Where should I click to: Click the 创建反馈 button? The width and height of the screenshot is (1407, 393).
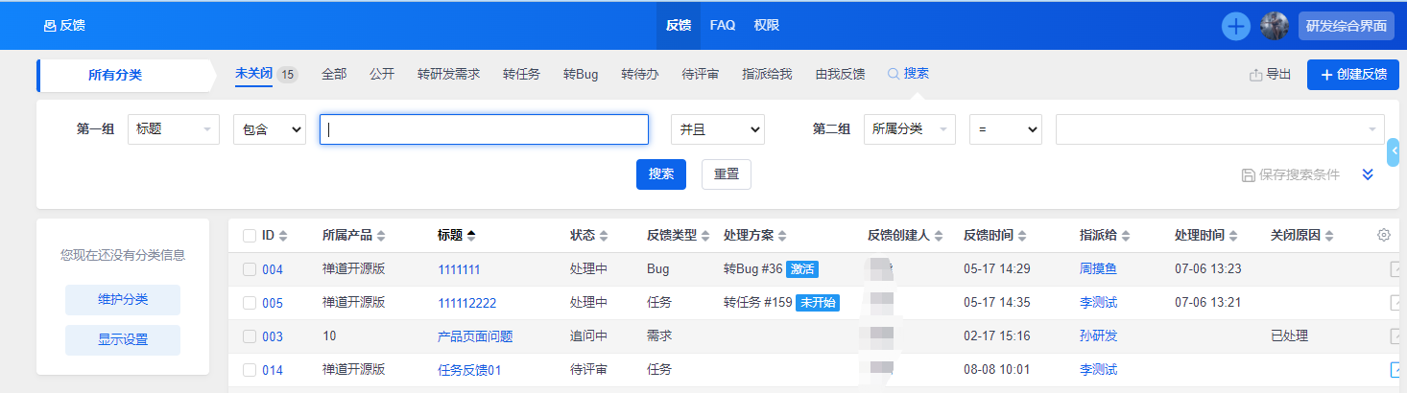coord(1352,75)
